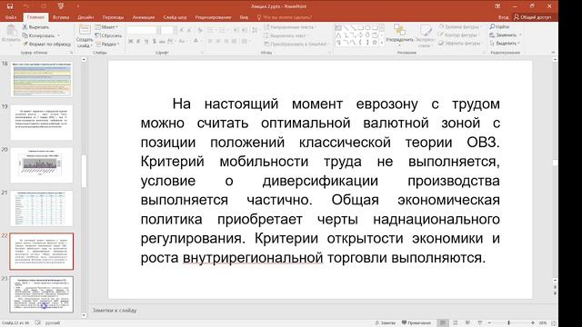582x327 pixels.
Task: Paste from clipboard using Вставить button
Action: point(11,35)
